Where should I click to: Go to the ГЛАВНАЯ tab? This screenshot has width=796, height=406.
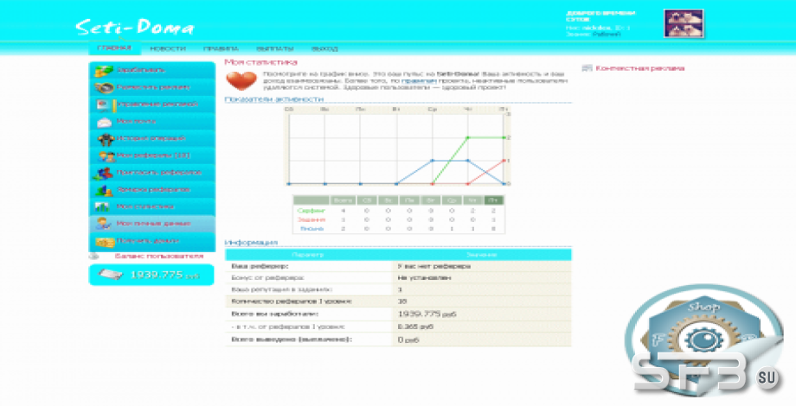(114, 48)
